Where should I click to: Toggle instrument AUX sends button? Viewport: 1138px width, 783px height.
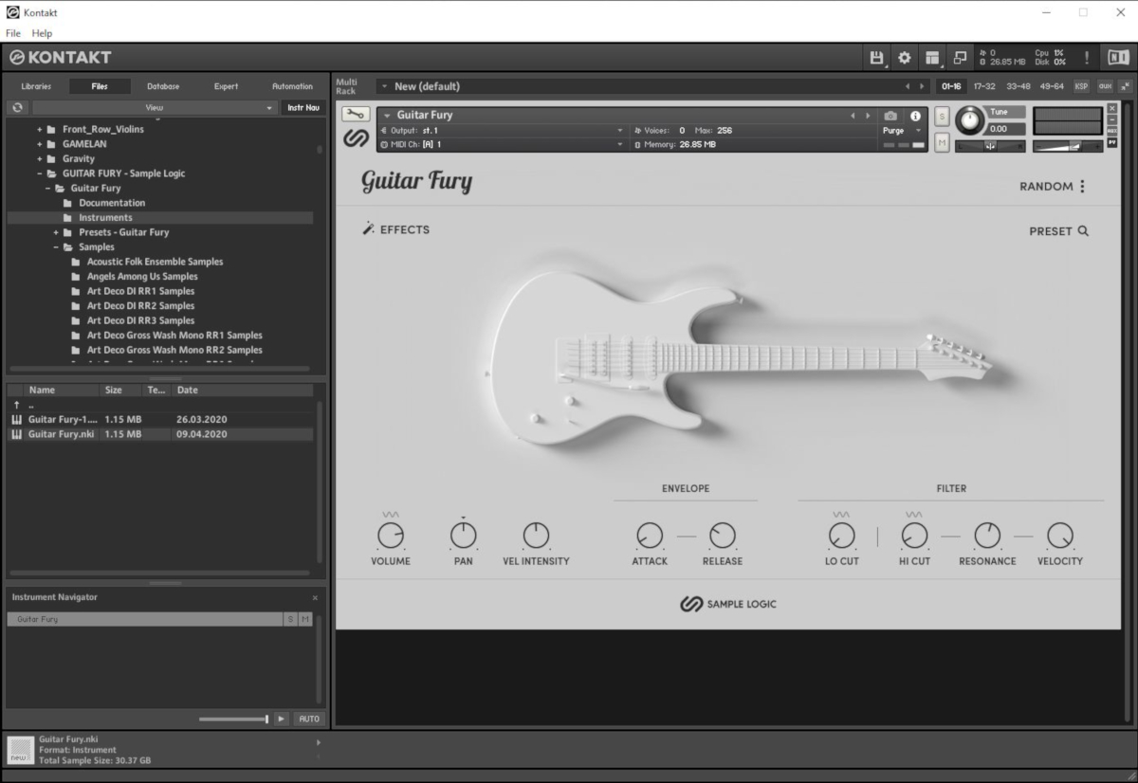[x=1112, y=132]
